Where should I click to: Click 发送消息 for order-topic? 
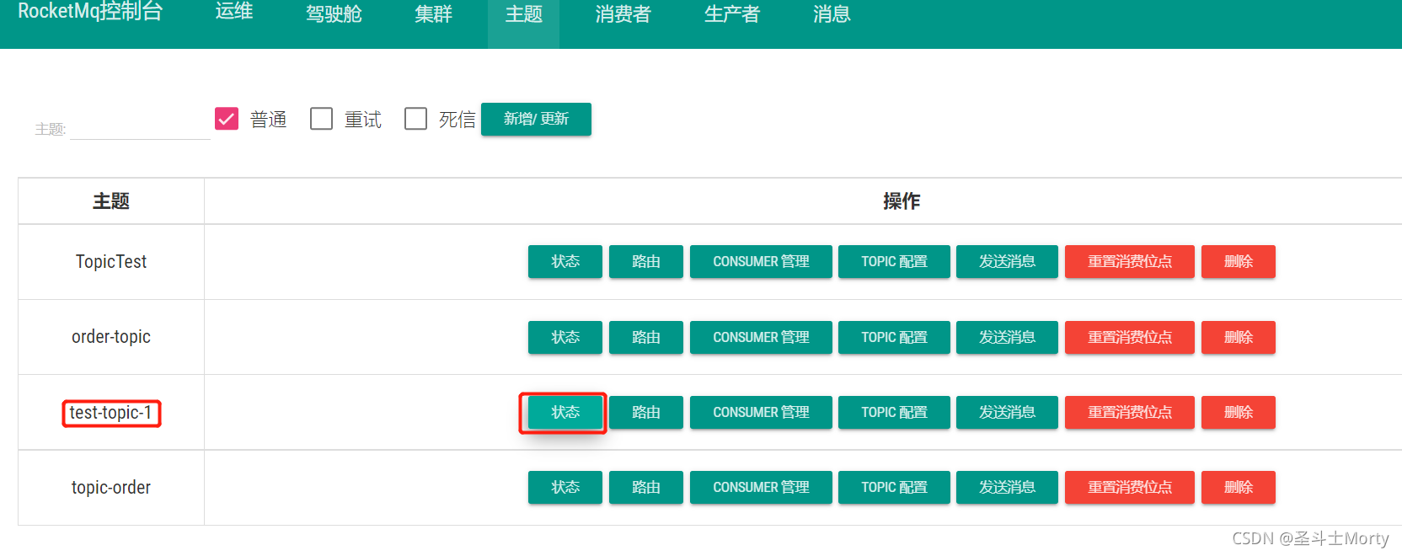click(x=1007, y=337)
